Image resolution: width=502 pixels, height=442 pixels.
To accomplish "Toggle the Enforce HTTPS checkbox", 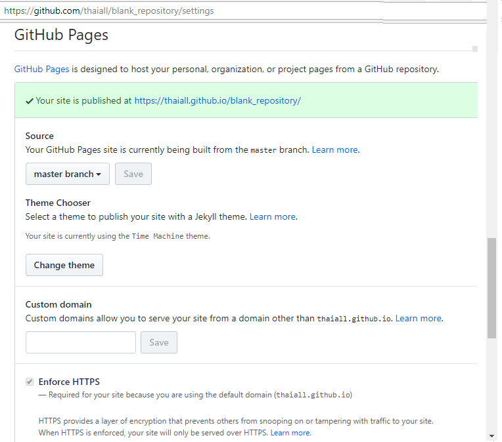I will [x=30, y=382].
